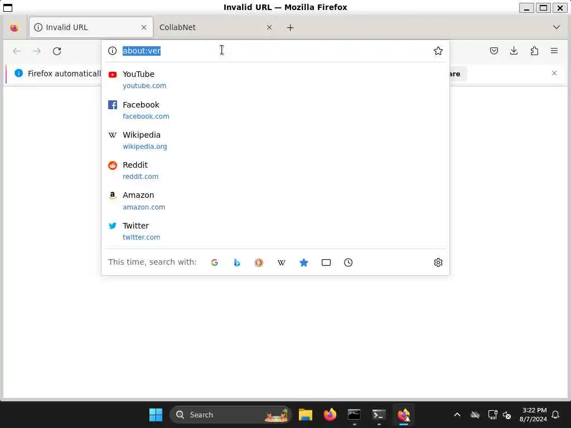Search Bookmarks with the star icon
Screen dimensions: 571x428
coord(304,262)
